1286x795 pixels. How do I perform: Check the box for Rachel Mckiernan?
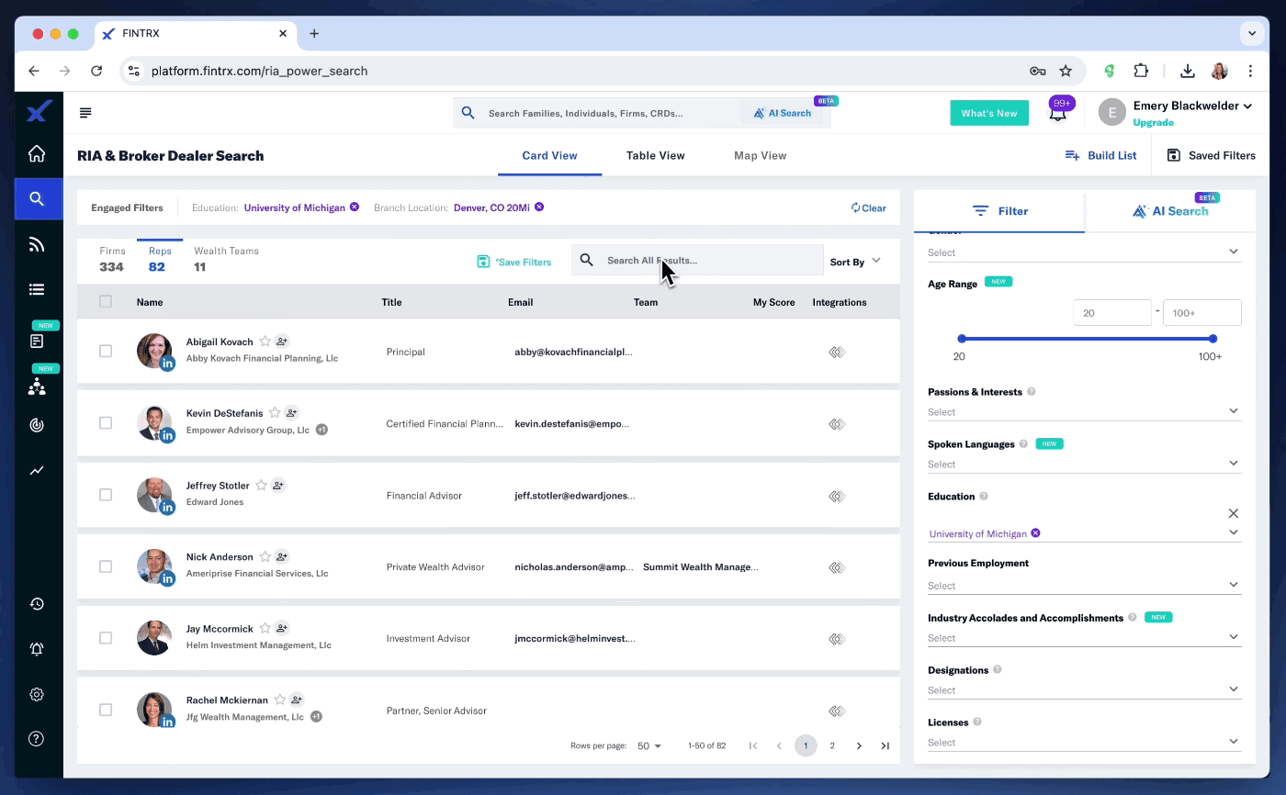106,710
